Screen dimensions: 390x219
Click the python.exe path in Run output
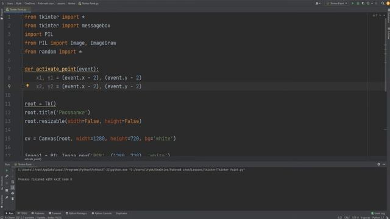73,170
